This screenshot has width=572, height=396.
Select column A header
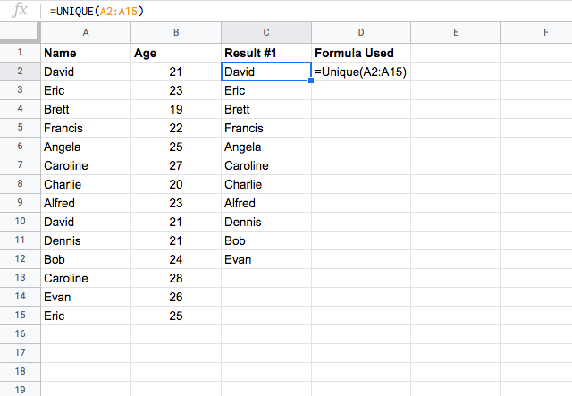coord(86,32)
